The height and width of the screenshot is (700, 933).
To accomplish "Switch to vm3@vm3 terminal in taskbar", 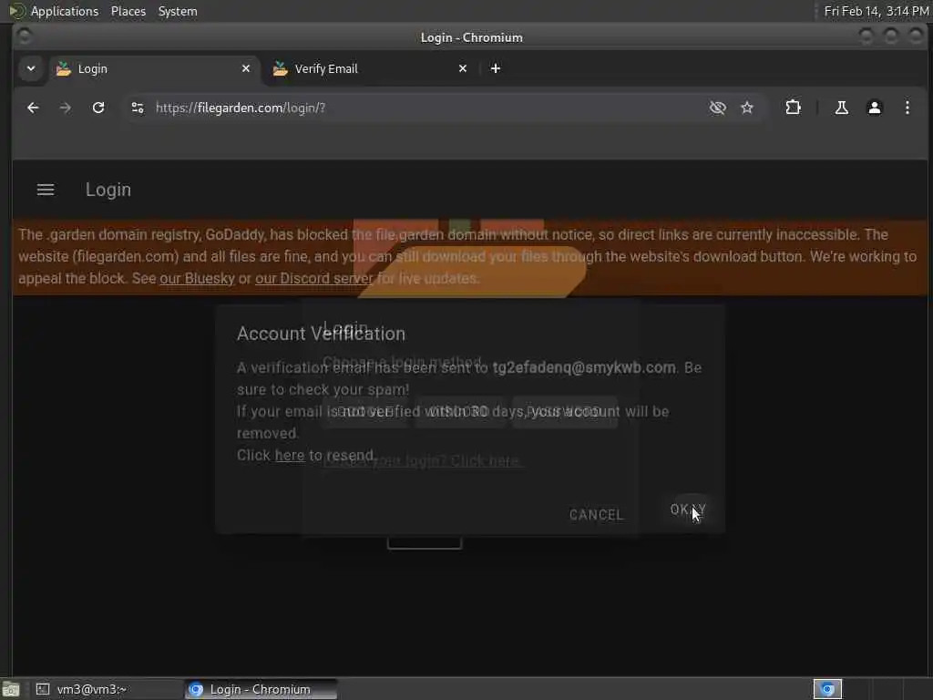I will click(106, 689).
